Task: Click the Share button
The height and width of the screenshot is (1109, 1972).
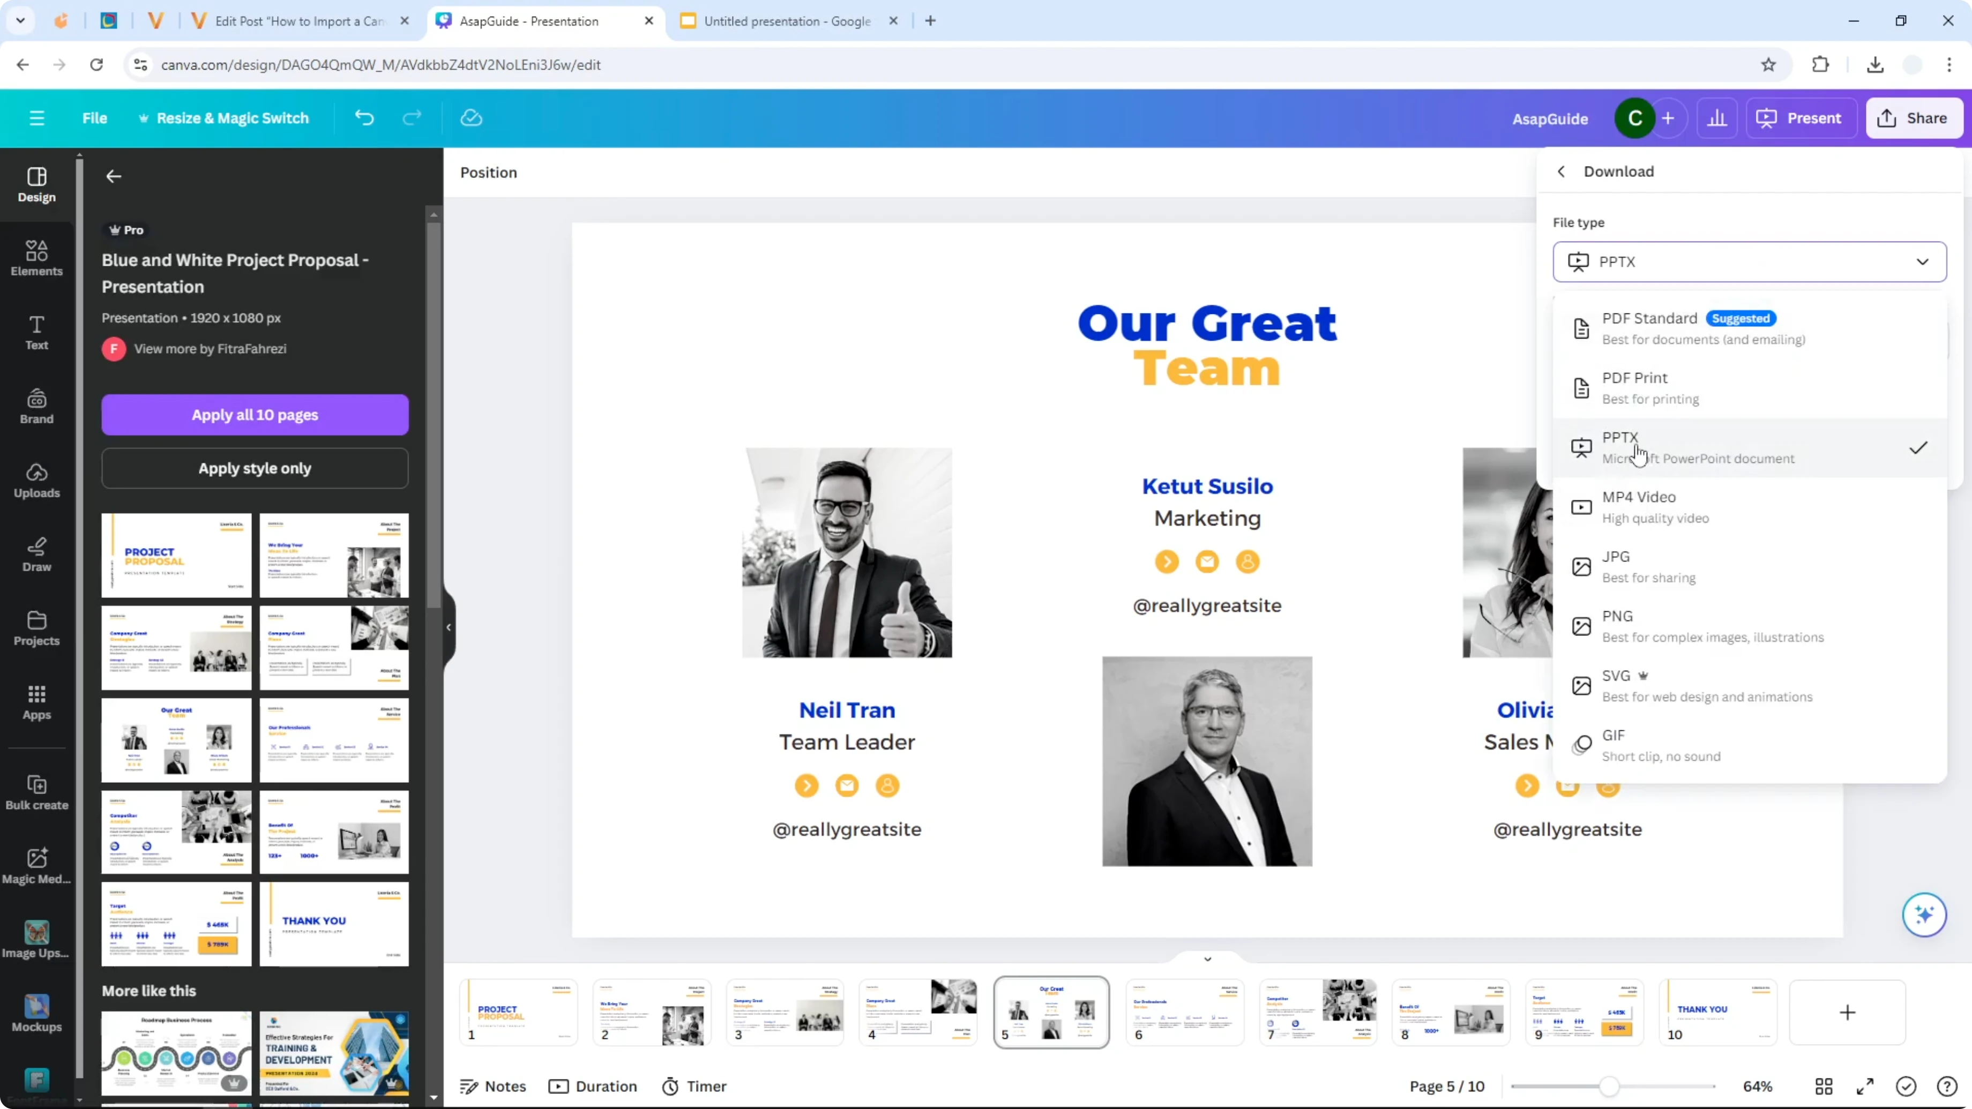Action: (x=1915, y=118)
